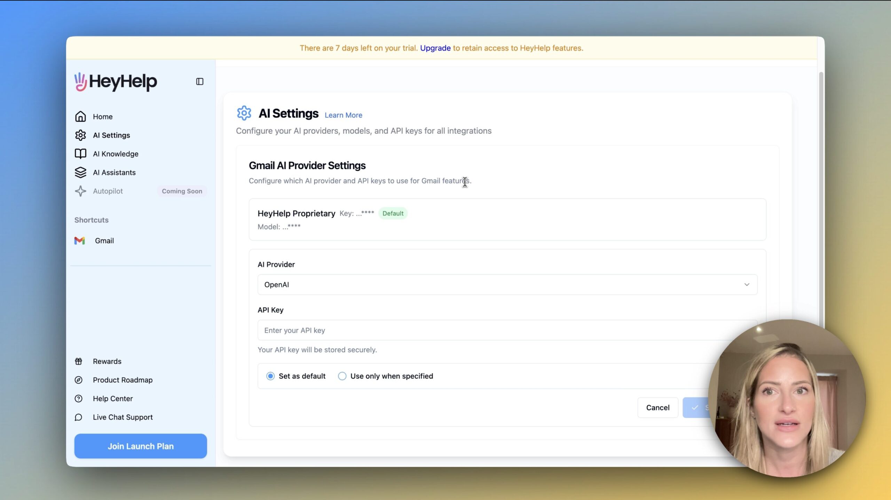
Task: Open AI Settings in the sidebar
Action: (x=111, y=135)
